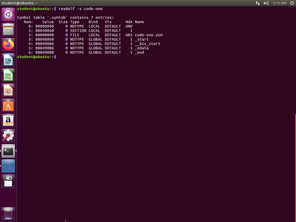Image resolution: width=296 pixels, height=222 pixels.
Task: Focus the Terminal launcher icon
Action: pyautogui.click(x=8, y=151)
